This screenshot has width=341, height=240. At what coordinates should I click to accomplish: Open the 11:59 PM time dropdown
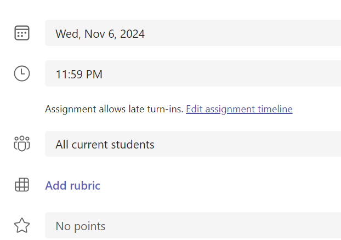(192, 73)
